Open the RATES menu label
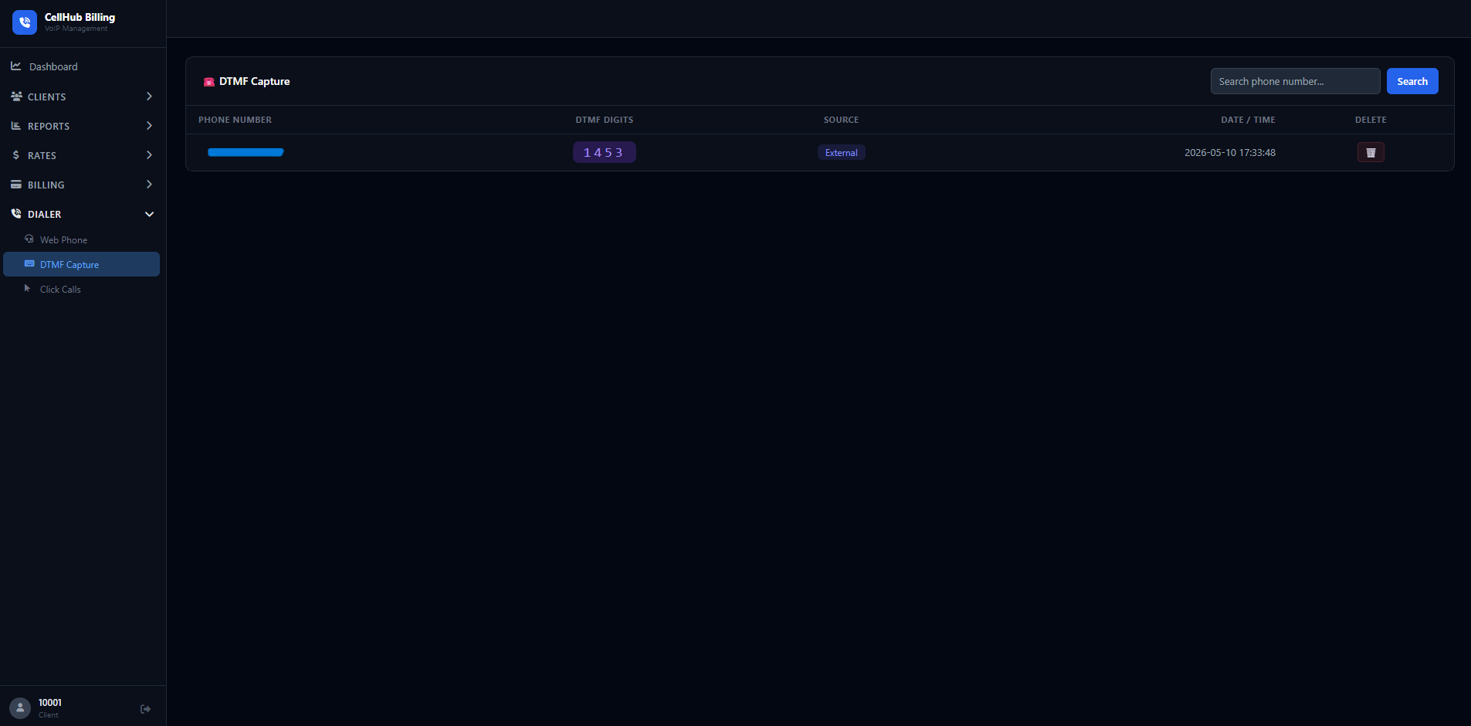Screen dimensions: 1471x726 (x=42, y=155)
